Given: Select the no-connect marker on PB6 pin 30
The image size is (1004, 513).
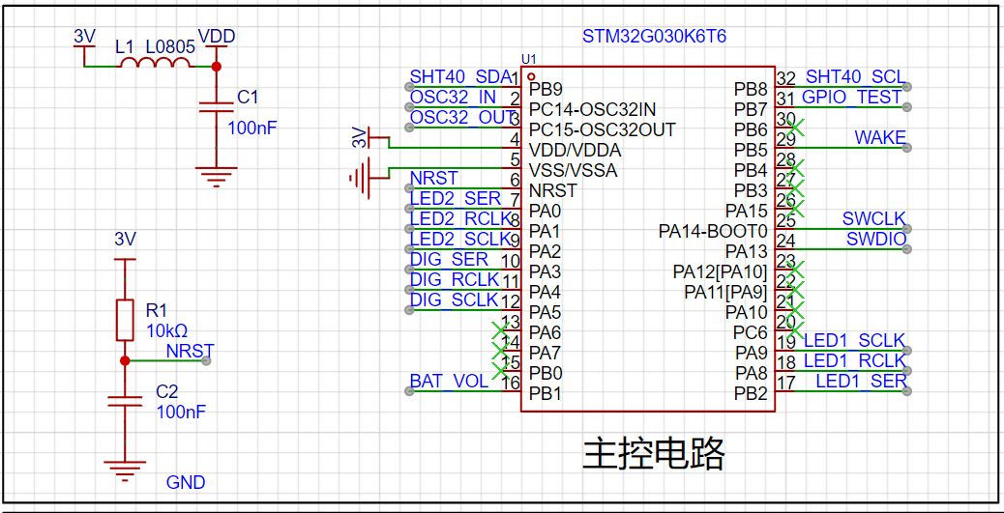Looking at the screenshot, I should [x=795, y=127].
